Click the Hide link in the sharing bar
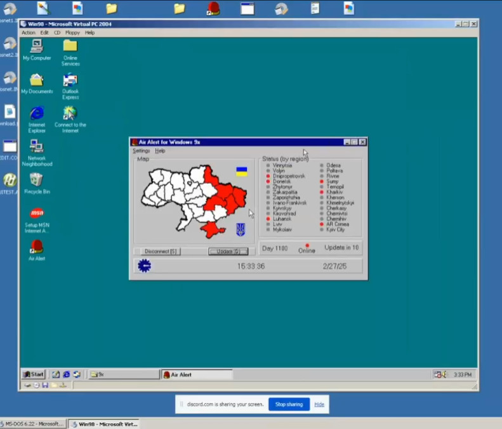Screen dimensions: 502x429 (319, 404)
